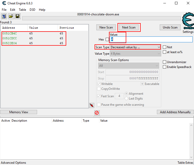Enable the Hex checkbox
Viewport: 194px width, 165px height.
coord(107,40)
